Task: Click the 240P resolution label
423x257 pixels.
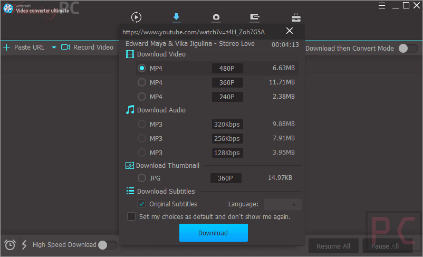Action: [x=227, y=97]
